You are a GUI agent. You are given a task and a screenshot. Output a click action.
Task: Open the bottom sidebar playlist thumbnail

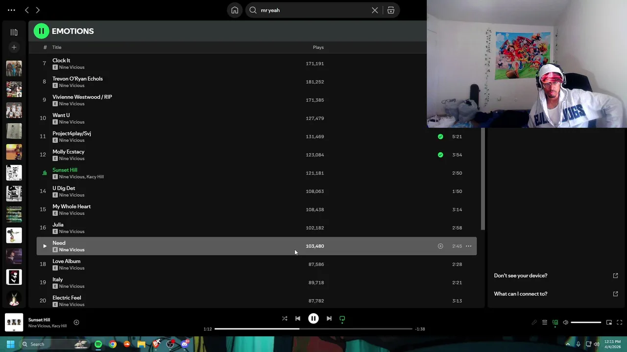[14, 298]
